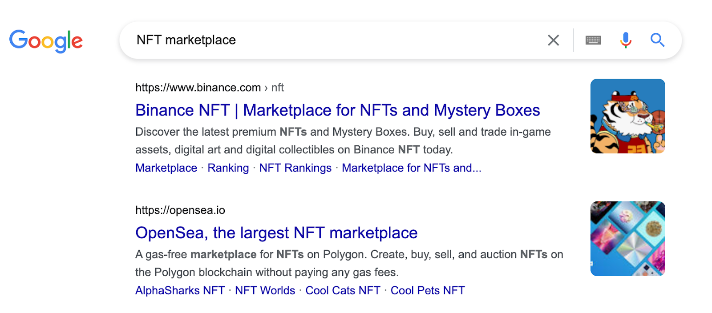
Task: Clear the search box with X icon
Action: point(553,40)
